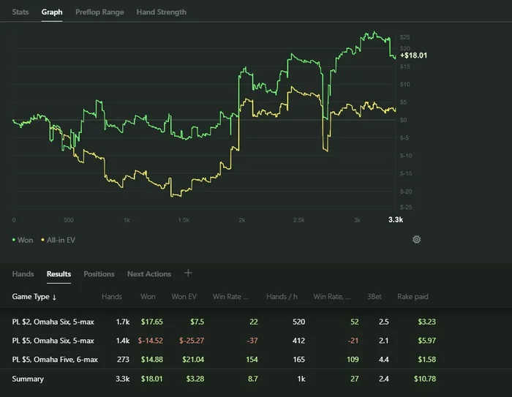Click the $-25.27 Won EV value
512x397 pixels.
click(x=192, y=341)
